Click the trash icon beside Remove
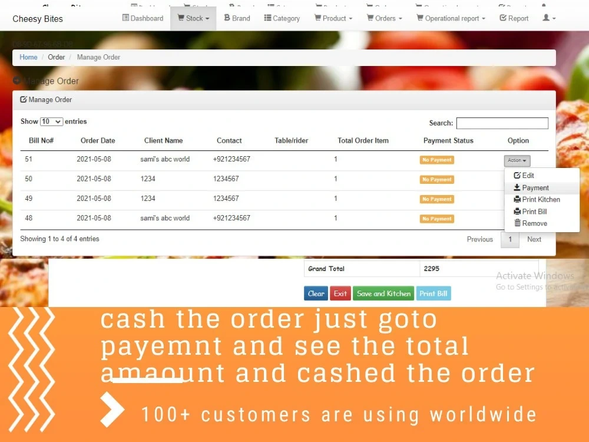Image resolution: width=589 pixels, height=442 pixels. coord(517,223)
